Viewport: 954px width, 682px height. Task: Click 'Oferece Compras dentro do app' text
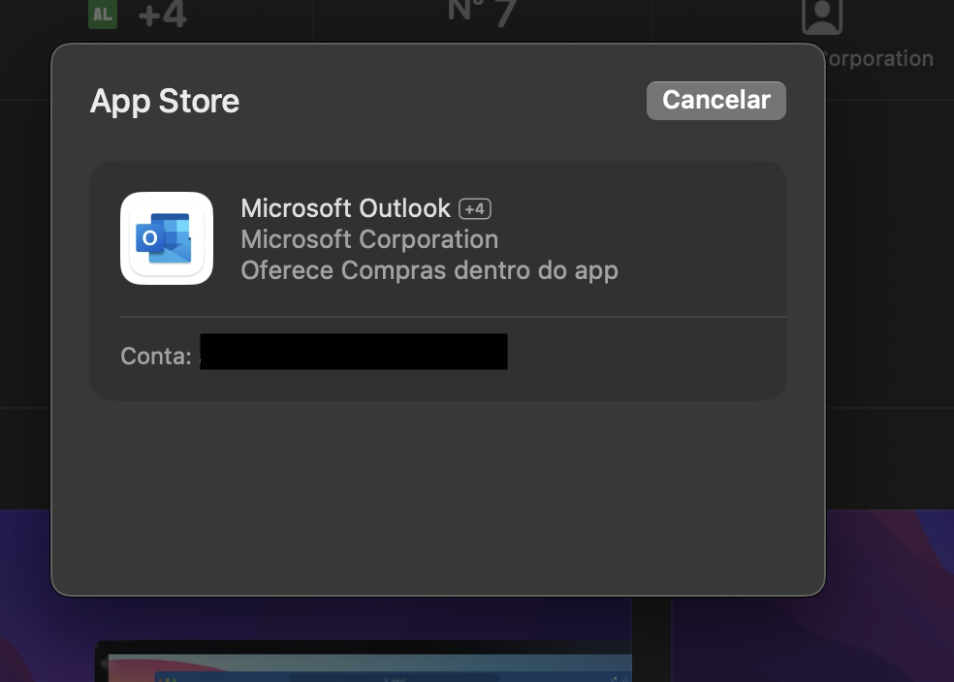(429, 270)
